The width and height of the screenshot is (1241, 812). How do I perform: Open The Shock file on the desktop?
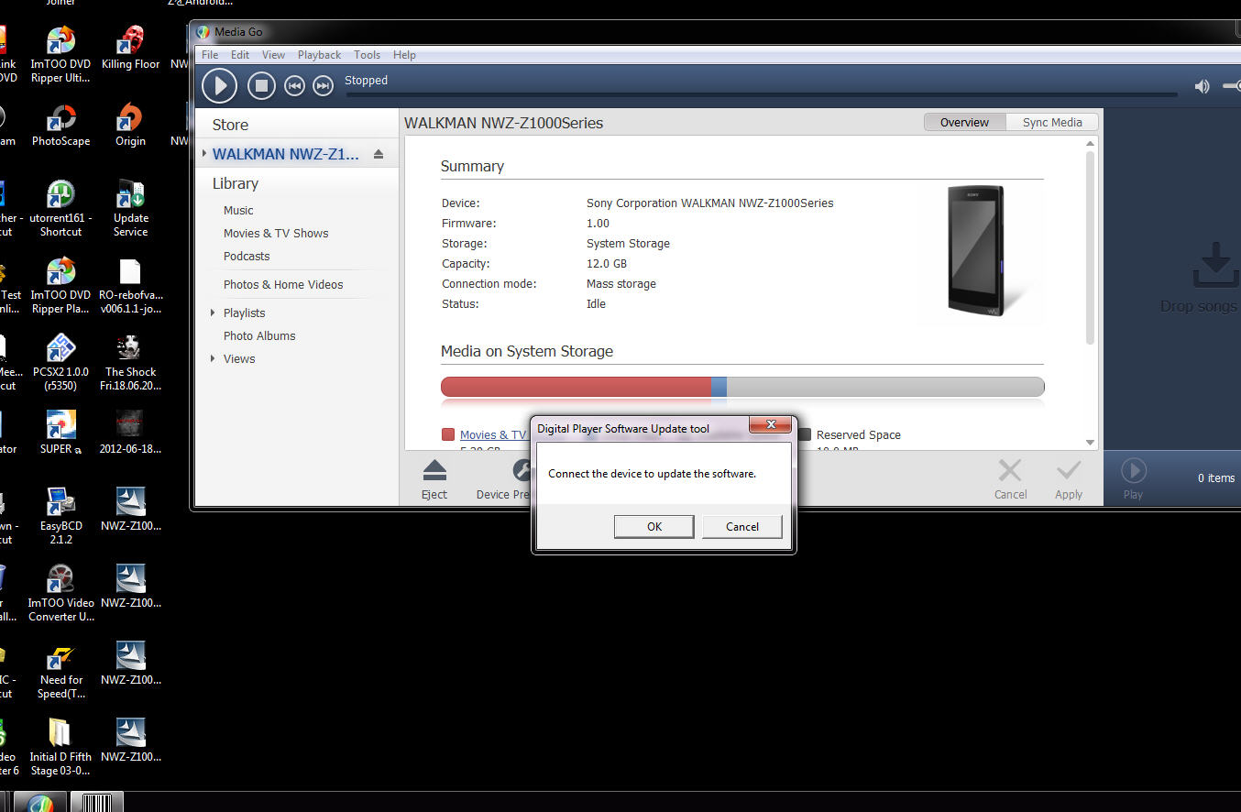(130, 363)
